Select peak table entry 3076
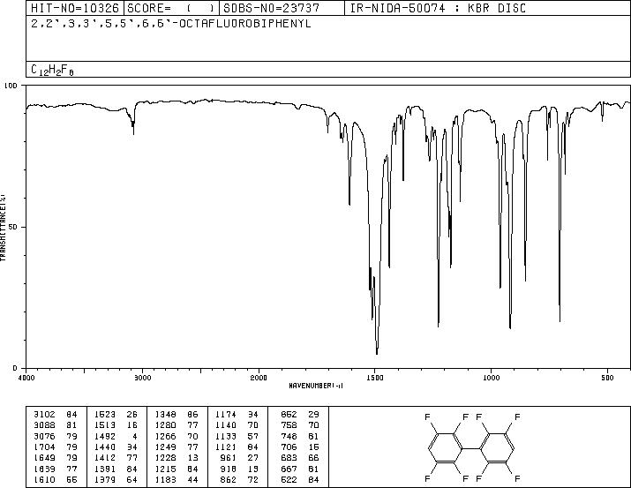Screen dimensions: 631x488 pos(55,436)
